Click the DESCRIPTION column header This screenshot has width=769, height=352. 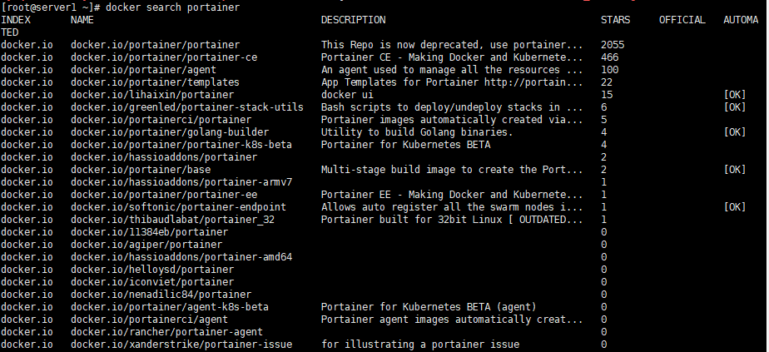click(x=353, y=20)
